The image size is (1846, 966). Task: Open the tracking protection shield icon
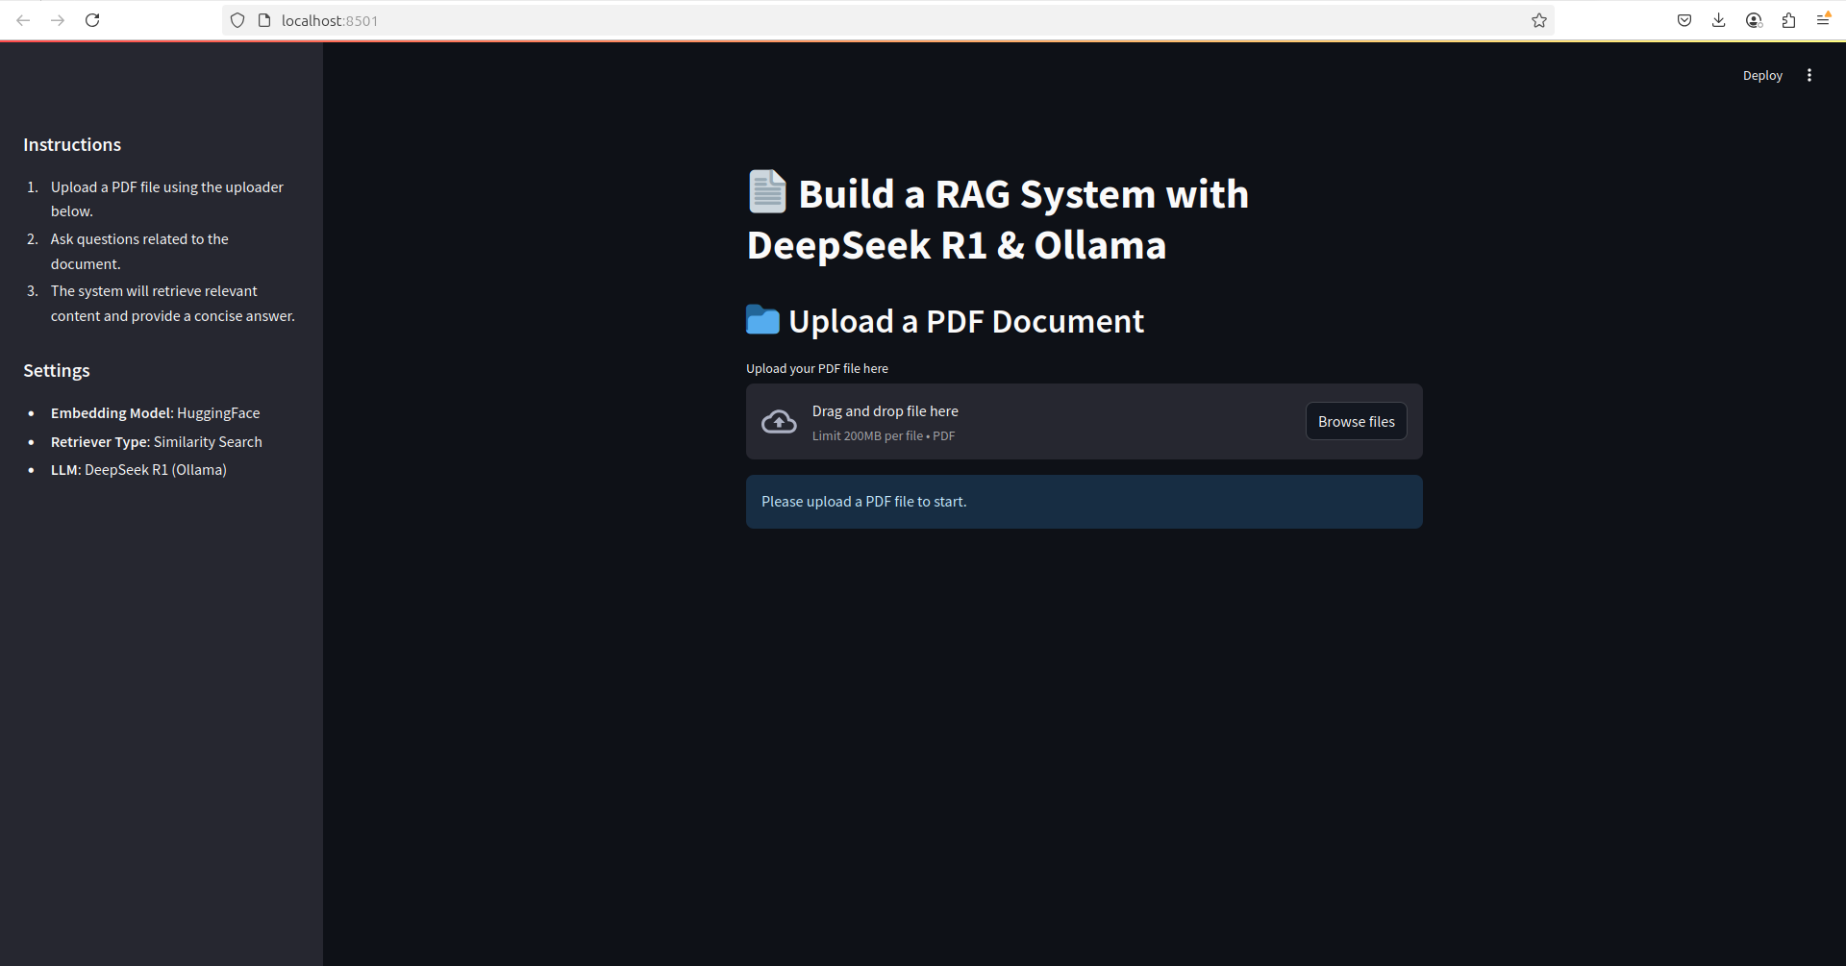[237, 20]
